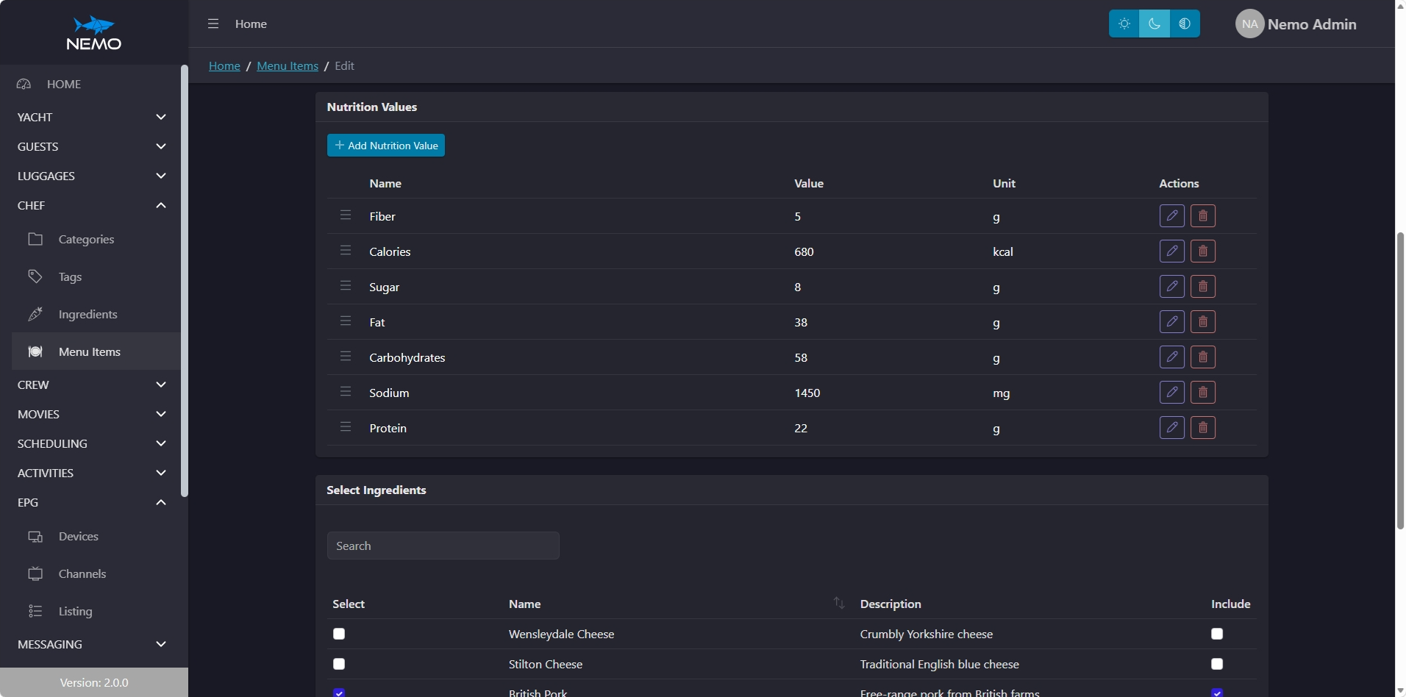Open Channels under EPG
The height and width of the screenshot is (697, 1406).
[x=96, y=573]
